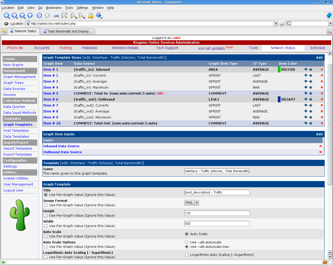
Task: Close current tab using right tab-bar icon
Action: (x=329, y=32)
